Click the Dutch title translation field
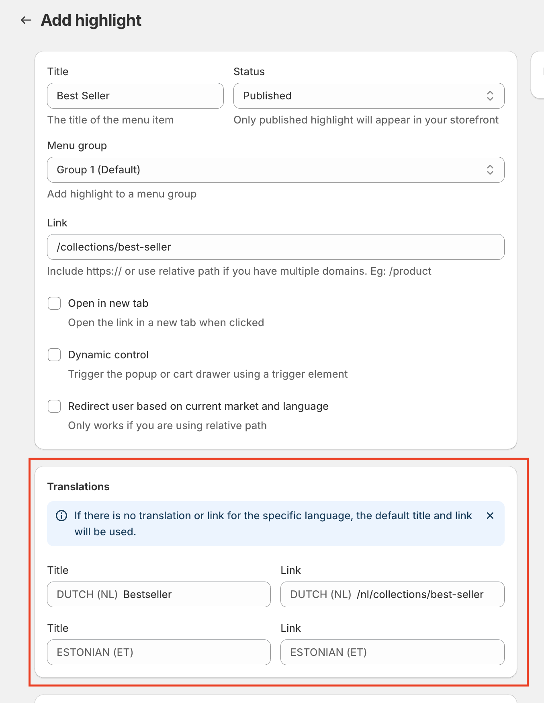Viewport: 544px width, 703px height. 159,594
